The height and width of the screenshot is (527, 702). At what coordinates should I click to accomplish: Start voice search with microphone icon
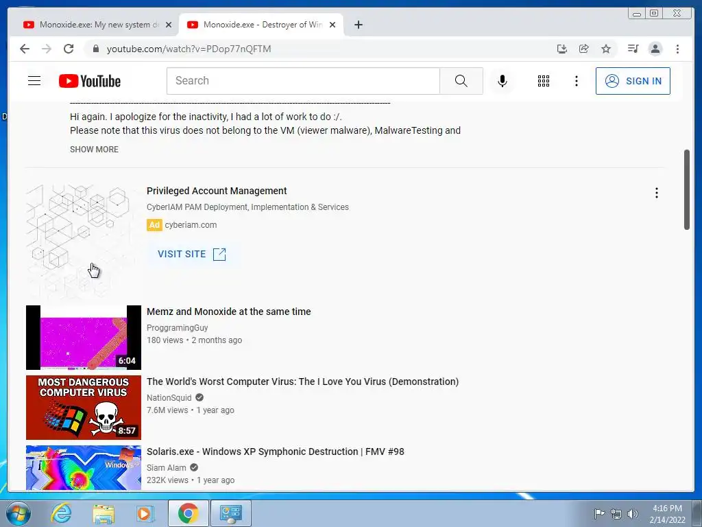[503, 81]
